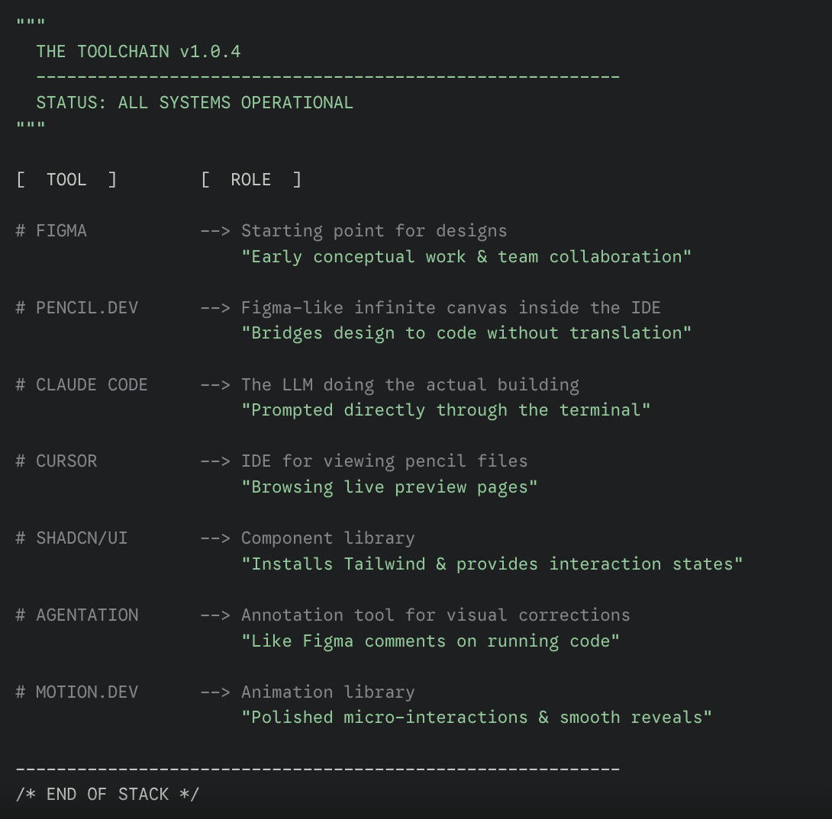
Task: Click "Prompted directly through the terminal" quote
Action: click(446, 410)
